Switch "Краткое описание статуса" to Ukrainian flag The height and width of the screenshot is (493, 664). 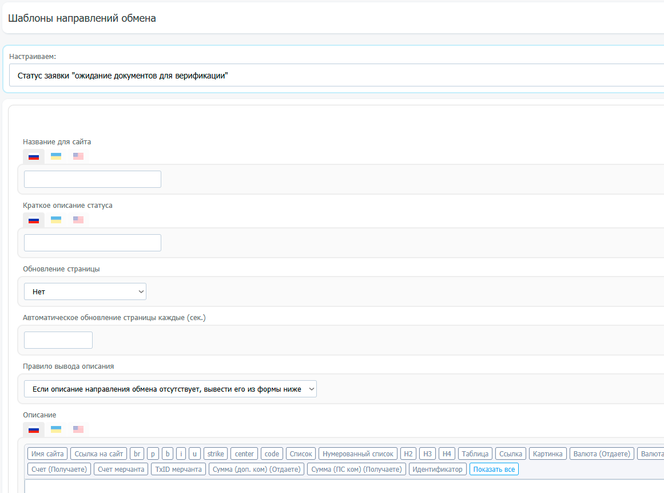56,220
